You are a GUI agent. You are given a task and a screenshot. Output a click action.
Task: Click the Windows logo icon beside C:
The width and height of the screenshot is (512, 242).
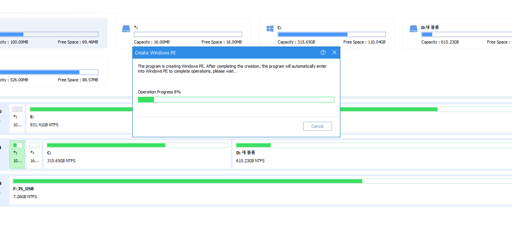pyautogui.click(x=270, y=28)
